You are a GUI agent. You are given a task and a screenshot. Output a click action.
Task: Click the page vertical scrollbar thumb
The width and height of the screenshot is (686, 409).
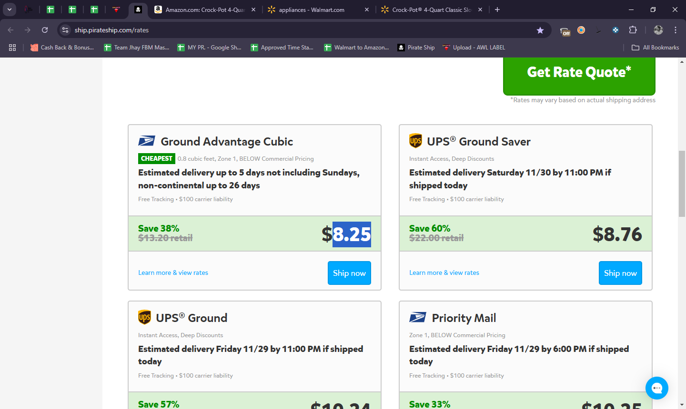coord(682,183)
